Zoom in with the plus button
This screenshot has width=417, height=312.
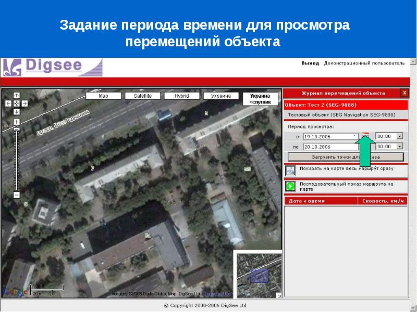tap(17, 122)
